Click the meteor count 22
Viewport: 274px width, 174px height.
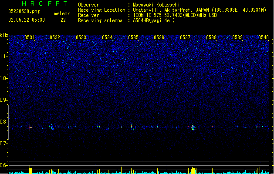[x=63, y=20]
